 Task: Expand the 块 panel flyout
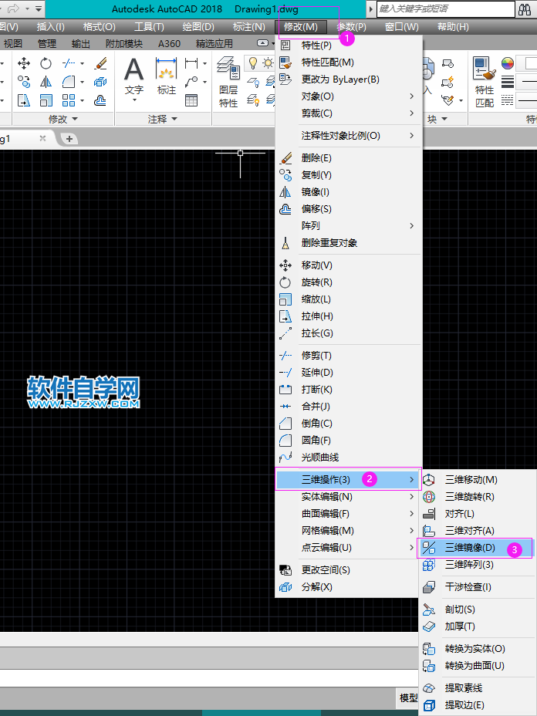pyautogui.click(x=437, y=119)
